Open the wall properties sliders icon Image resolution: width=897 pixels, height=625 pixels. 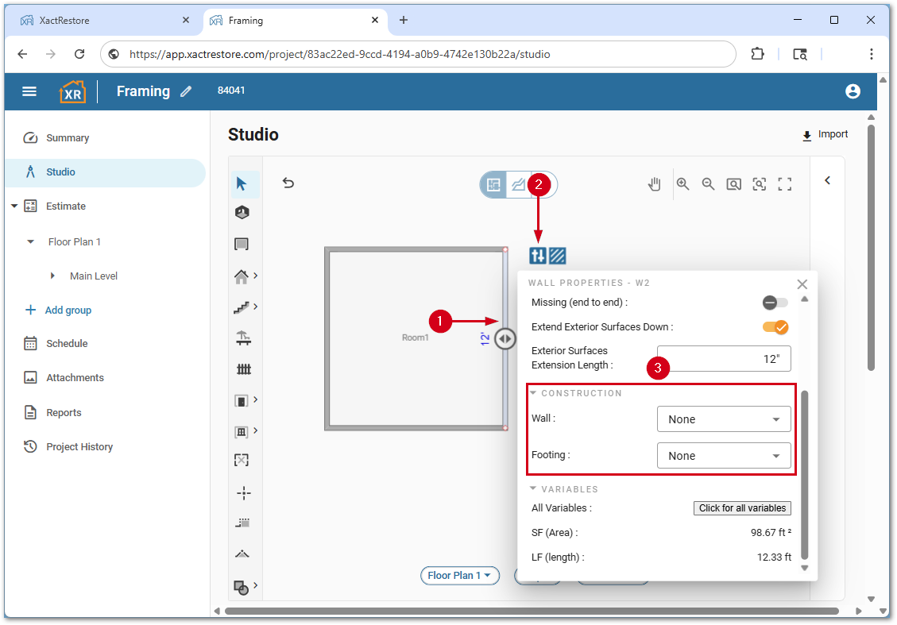click(x=538, y=256)
